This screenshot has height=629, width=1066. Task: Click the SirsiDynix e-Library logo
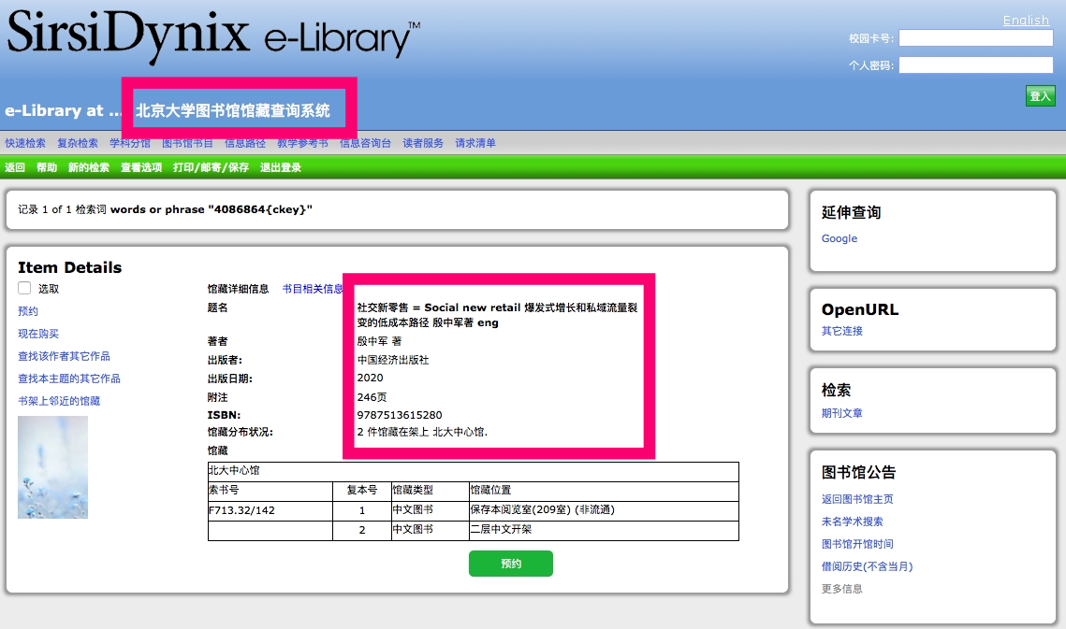tap(213, 36)
